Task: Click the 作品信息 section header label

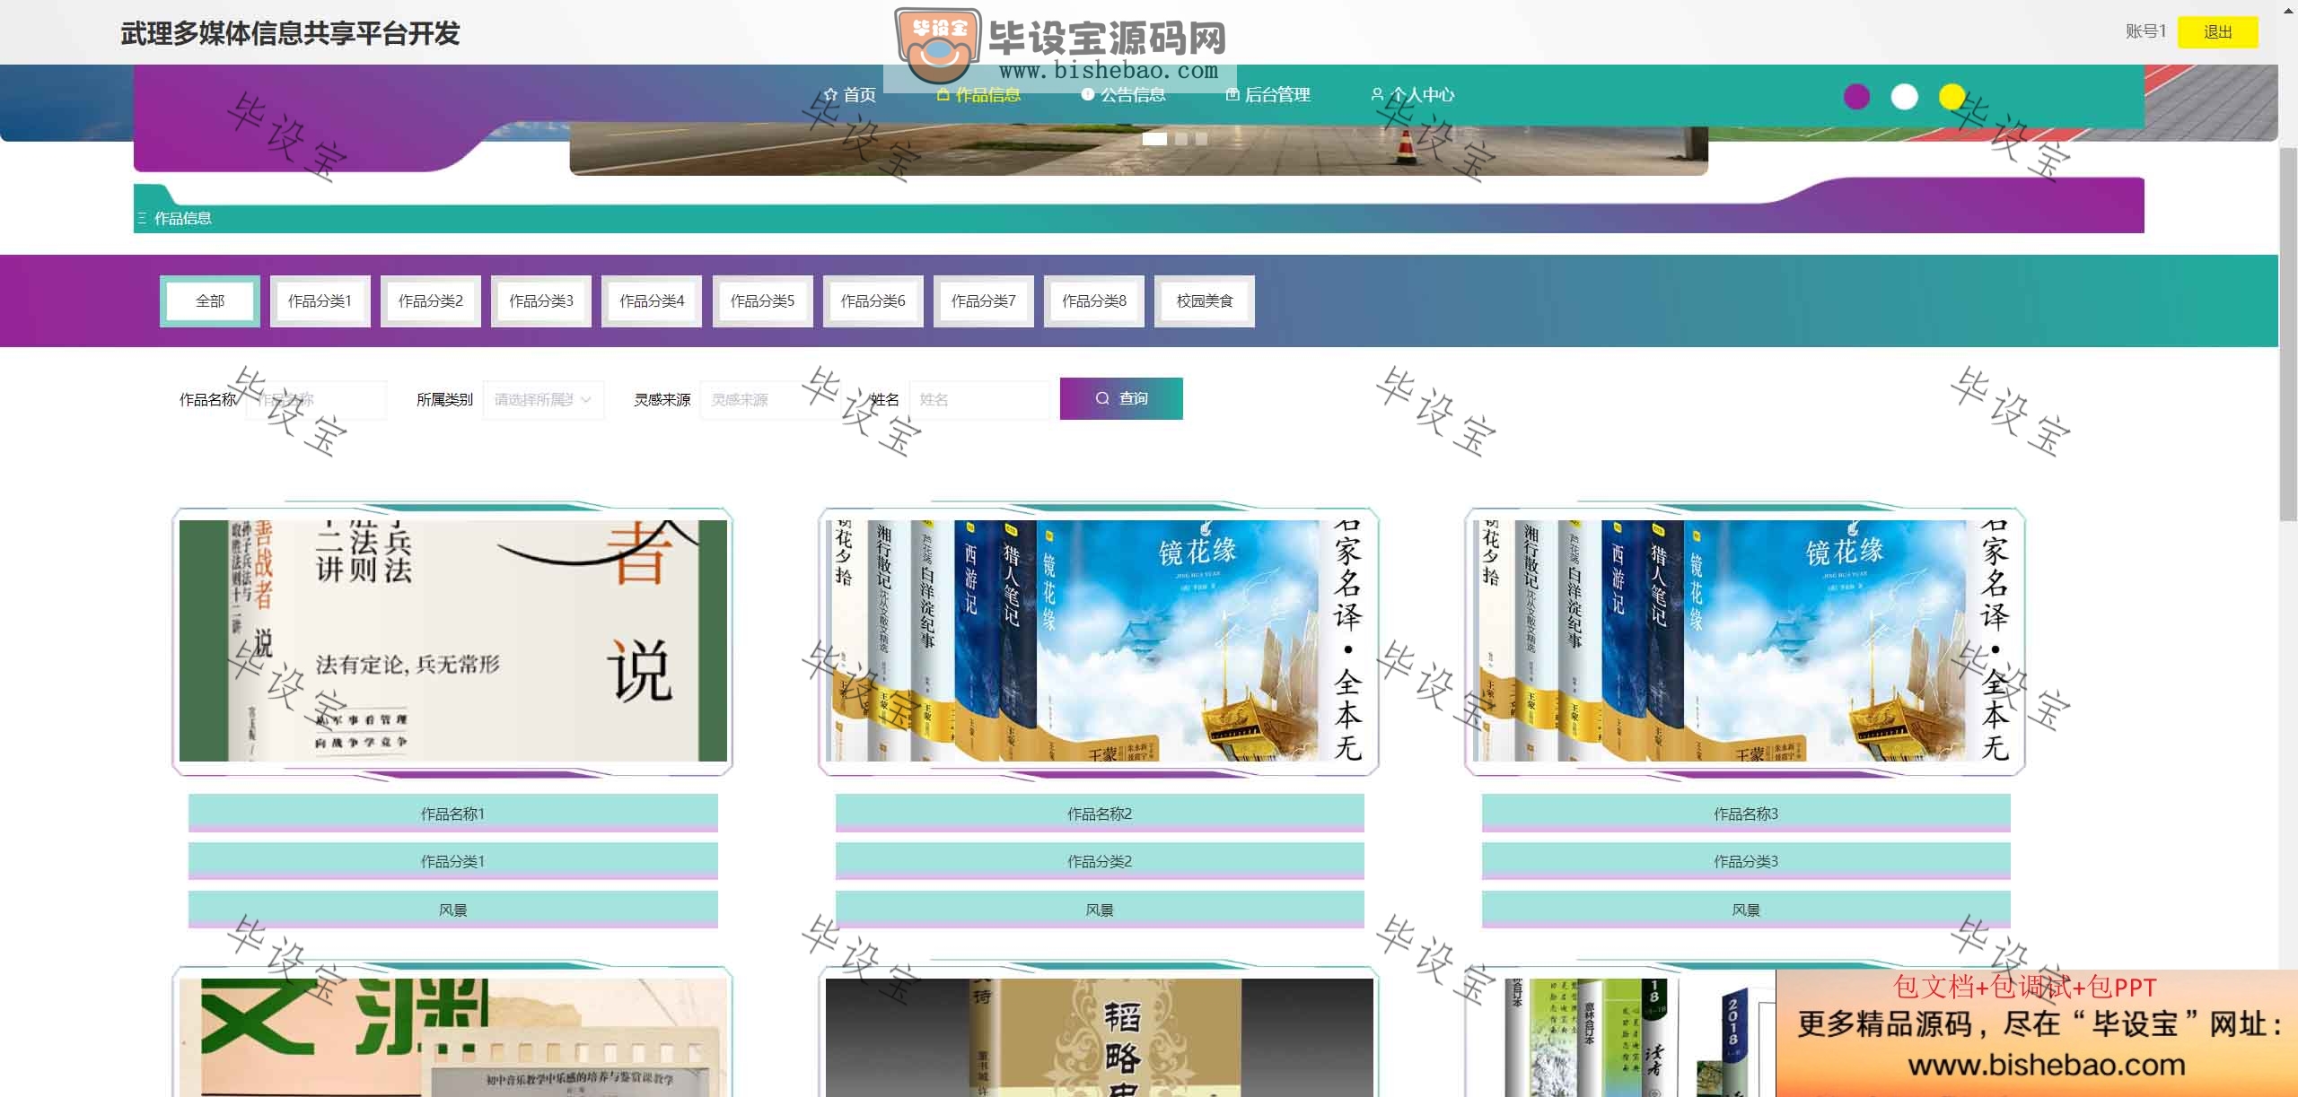Action: click(182, 218)
